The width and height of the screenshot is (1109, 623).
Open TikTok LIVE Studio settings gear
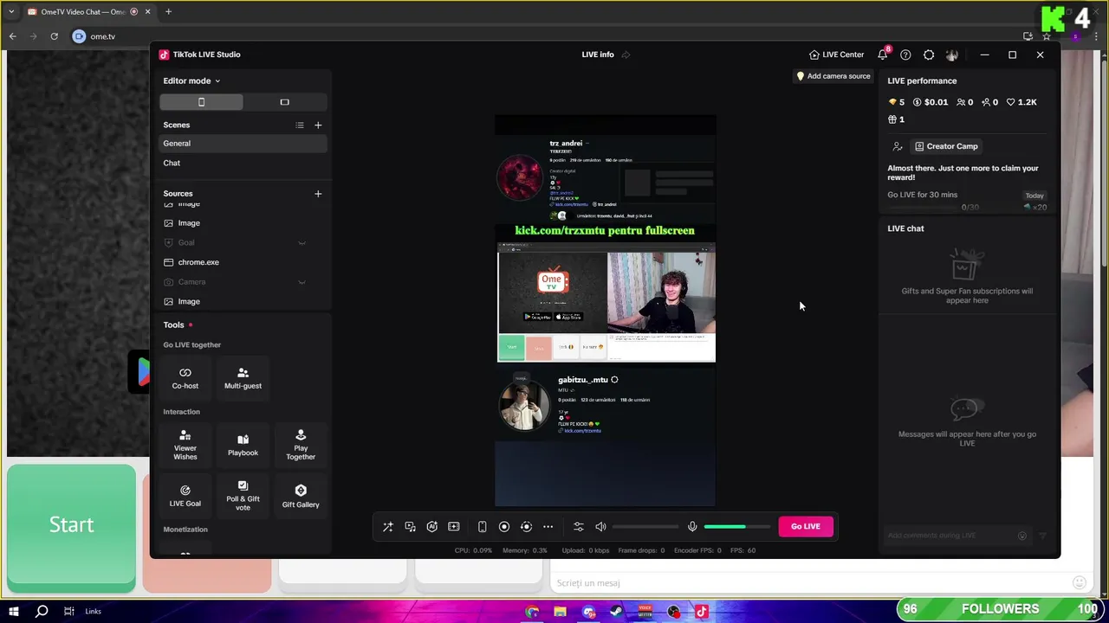click(x=929, y=55)
